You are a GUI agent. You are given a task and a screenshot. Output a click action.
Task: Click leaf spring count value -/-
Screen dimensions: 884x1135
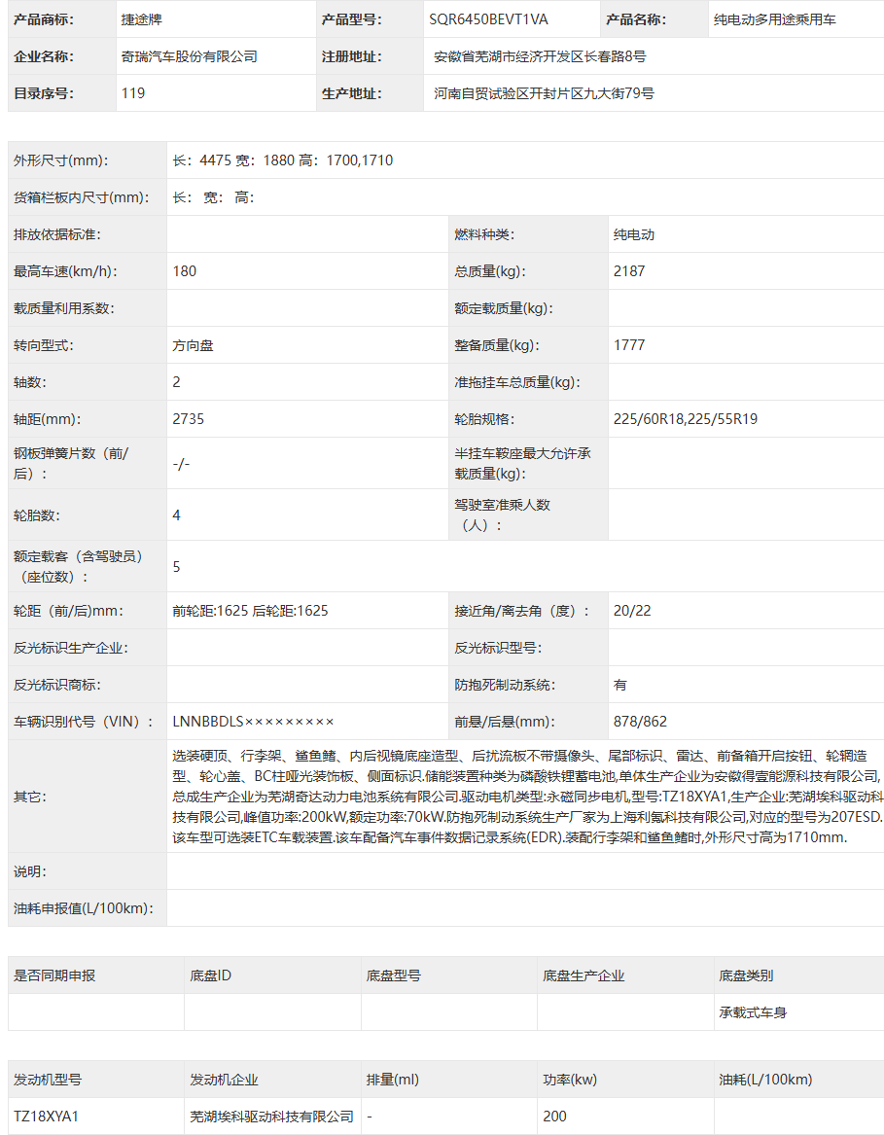point(181,463)
